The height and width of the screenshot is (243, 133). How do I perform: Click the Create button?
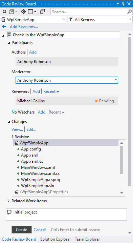tap(22, 230)
